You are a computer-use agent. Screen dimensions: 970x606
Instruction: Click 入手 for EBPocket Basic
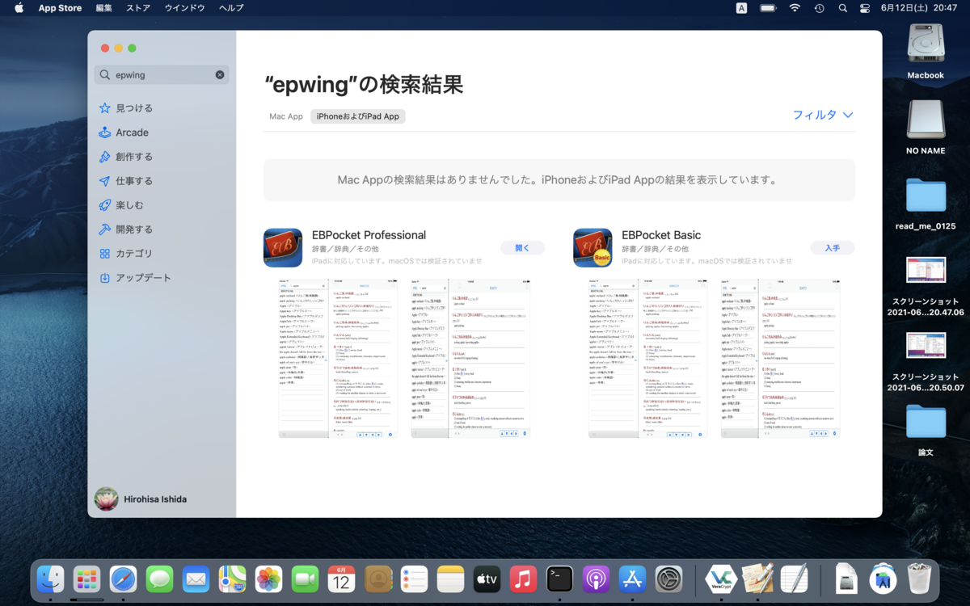pyautogui.click(x=833, y=248)
